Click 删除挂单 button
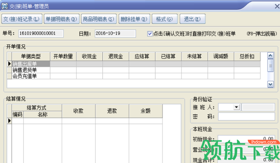 click(134, 19)
